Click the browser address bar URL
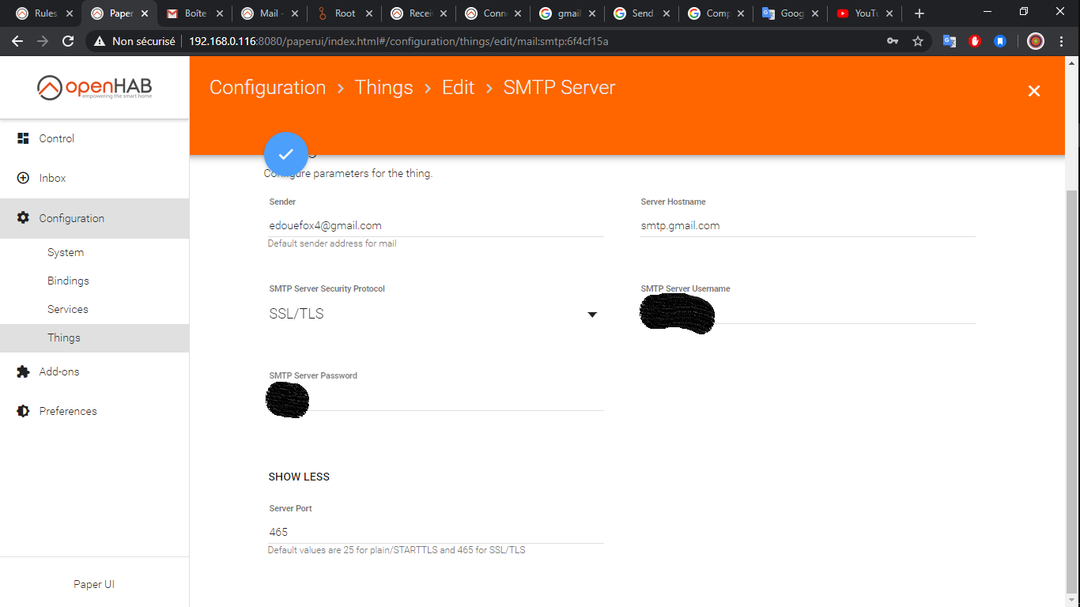Screen dimensions: 1080x607 click(398, 41)
